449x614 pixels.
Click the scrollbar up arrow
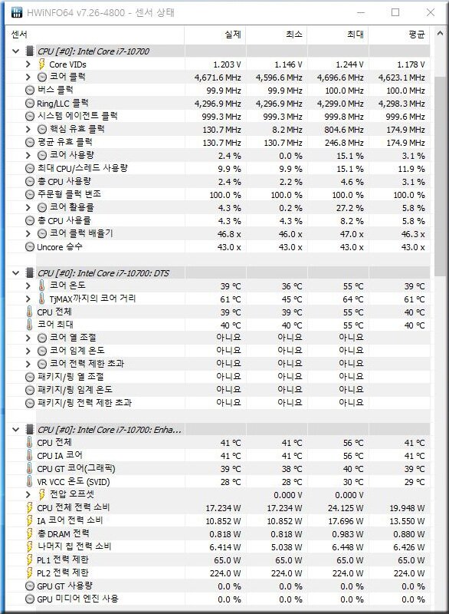tap(440, 34)
